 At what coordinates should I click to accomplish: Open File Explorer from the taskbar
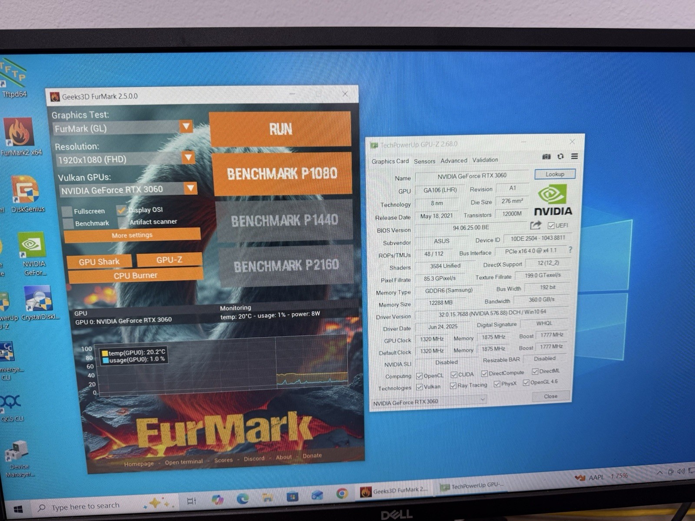coord(267,497)
